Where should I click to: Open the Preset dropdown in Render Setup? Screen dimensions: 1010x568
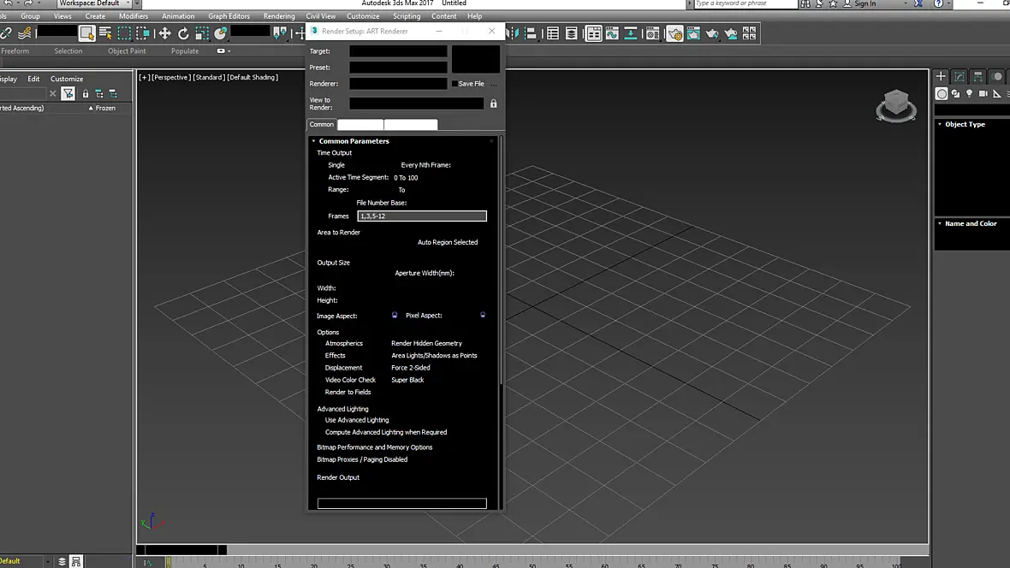(x=398, y=67)
